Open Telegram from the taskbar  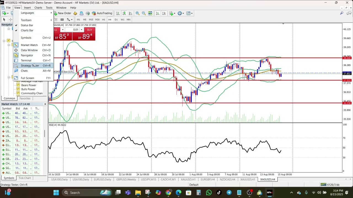point(229,193)
